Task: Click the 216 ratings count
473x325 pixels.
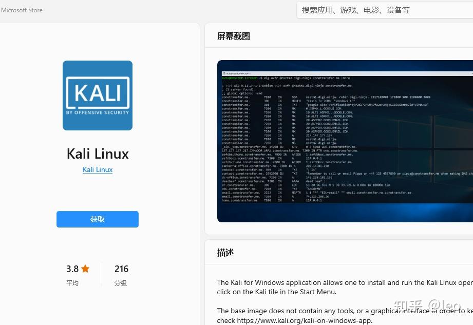Action: coord(121,269)
